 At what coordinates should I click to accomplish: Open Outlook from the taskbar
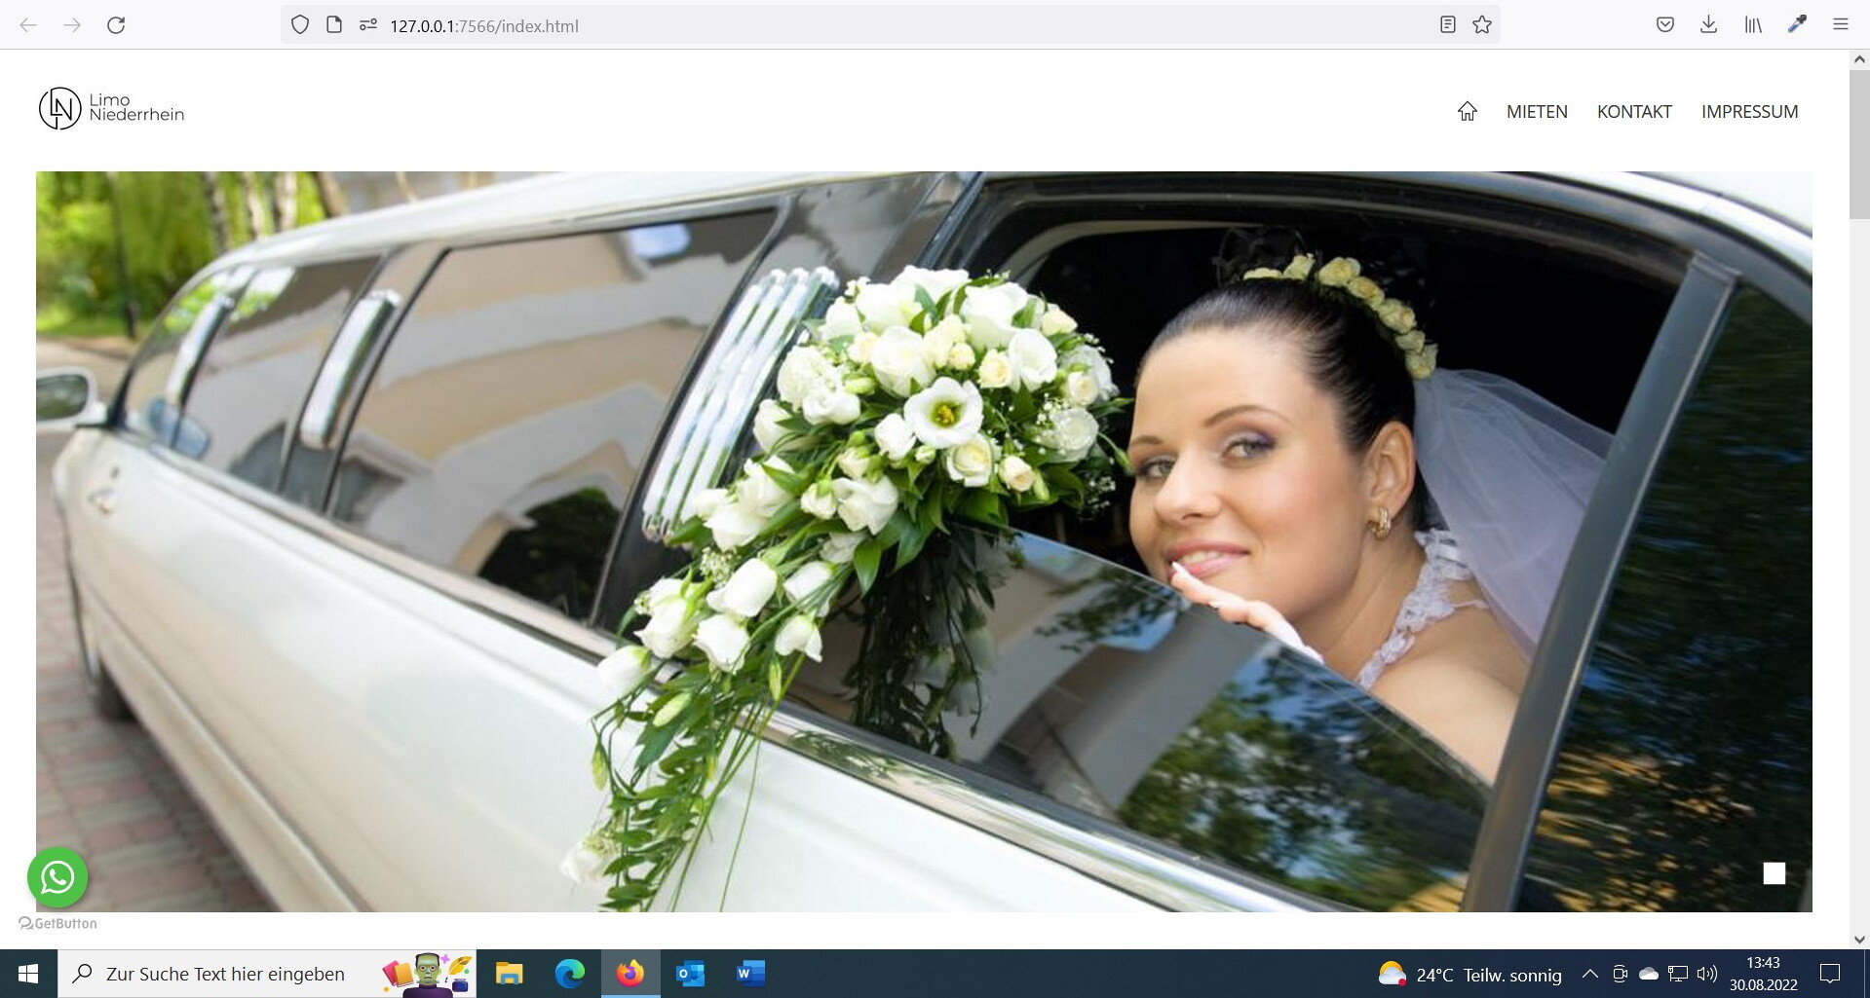click(691, 974)
